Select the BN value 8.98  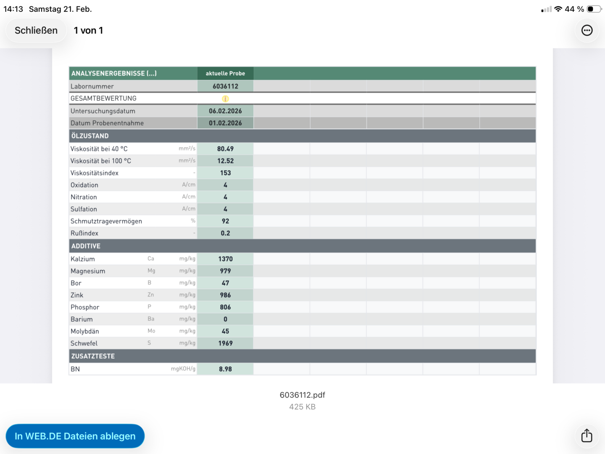tap(225, 369)
